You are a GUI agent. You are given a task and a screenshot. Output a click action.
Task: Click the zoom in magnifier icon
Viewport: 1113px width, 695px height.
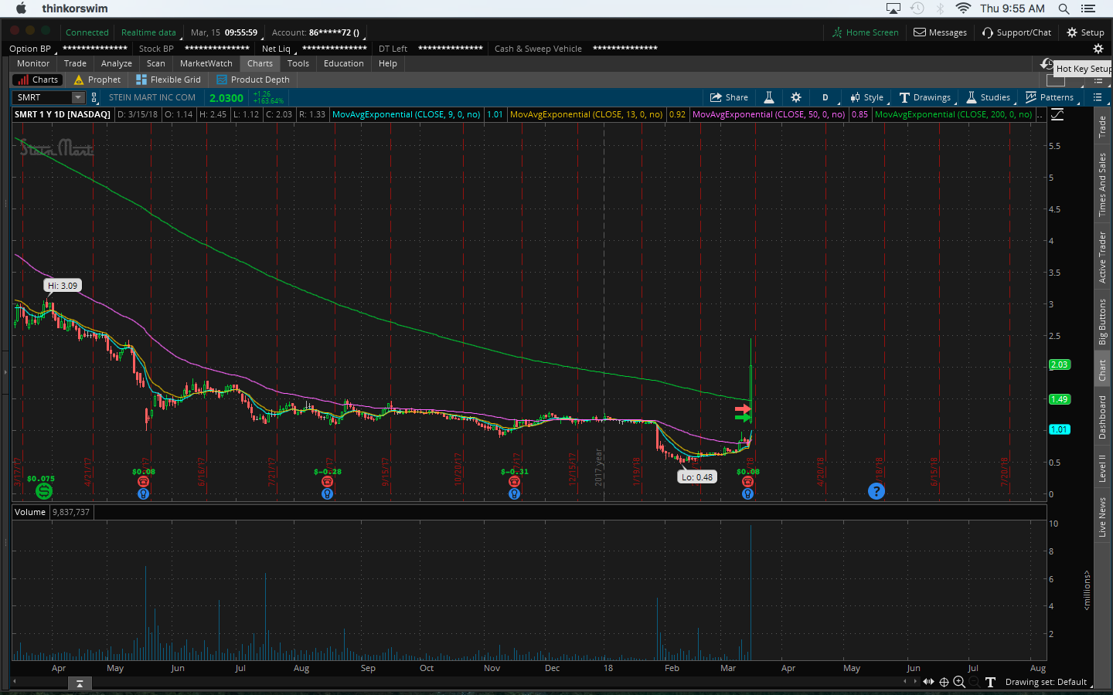pyautogui.click(x=959, y=682)
